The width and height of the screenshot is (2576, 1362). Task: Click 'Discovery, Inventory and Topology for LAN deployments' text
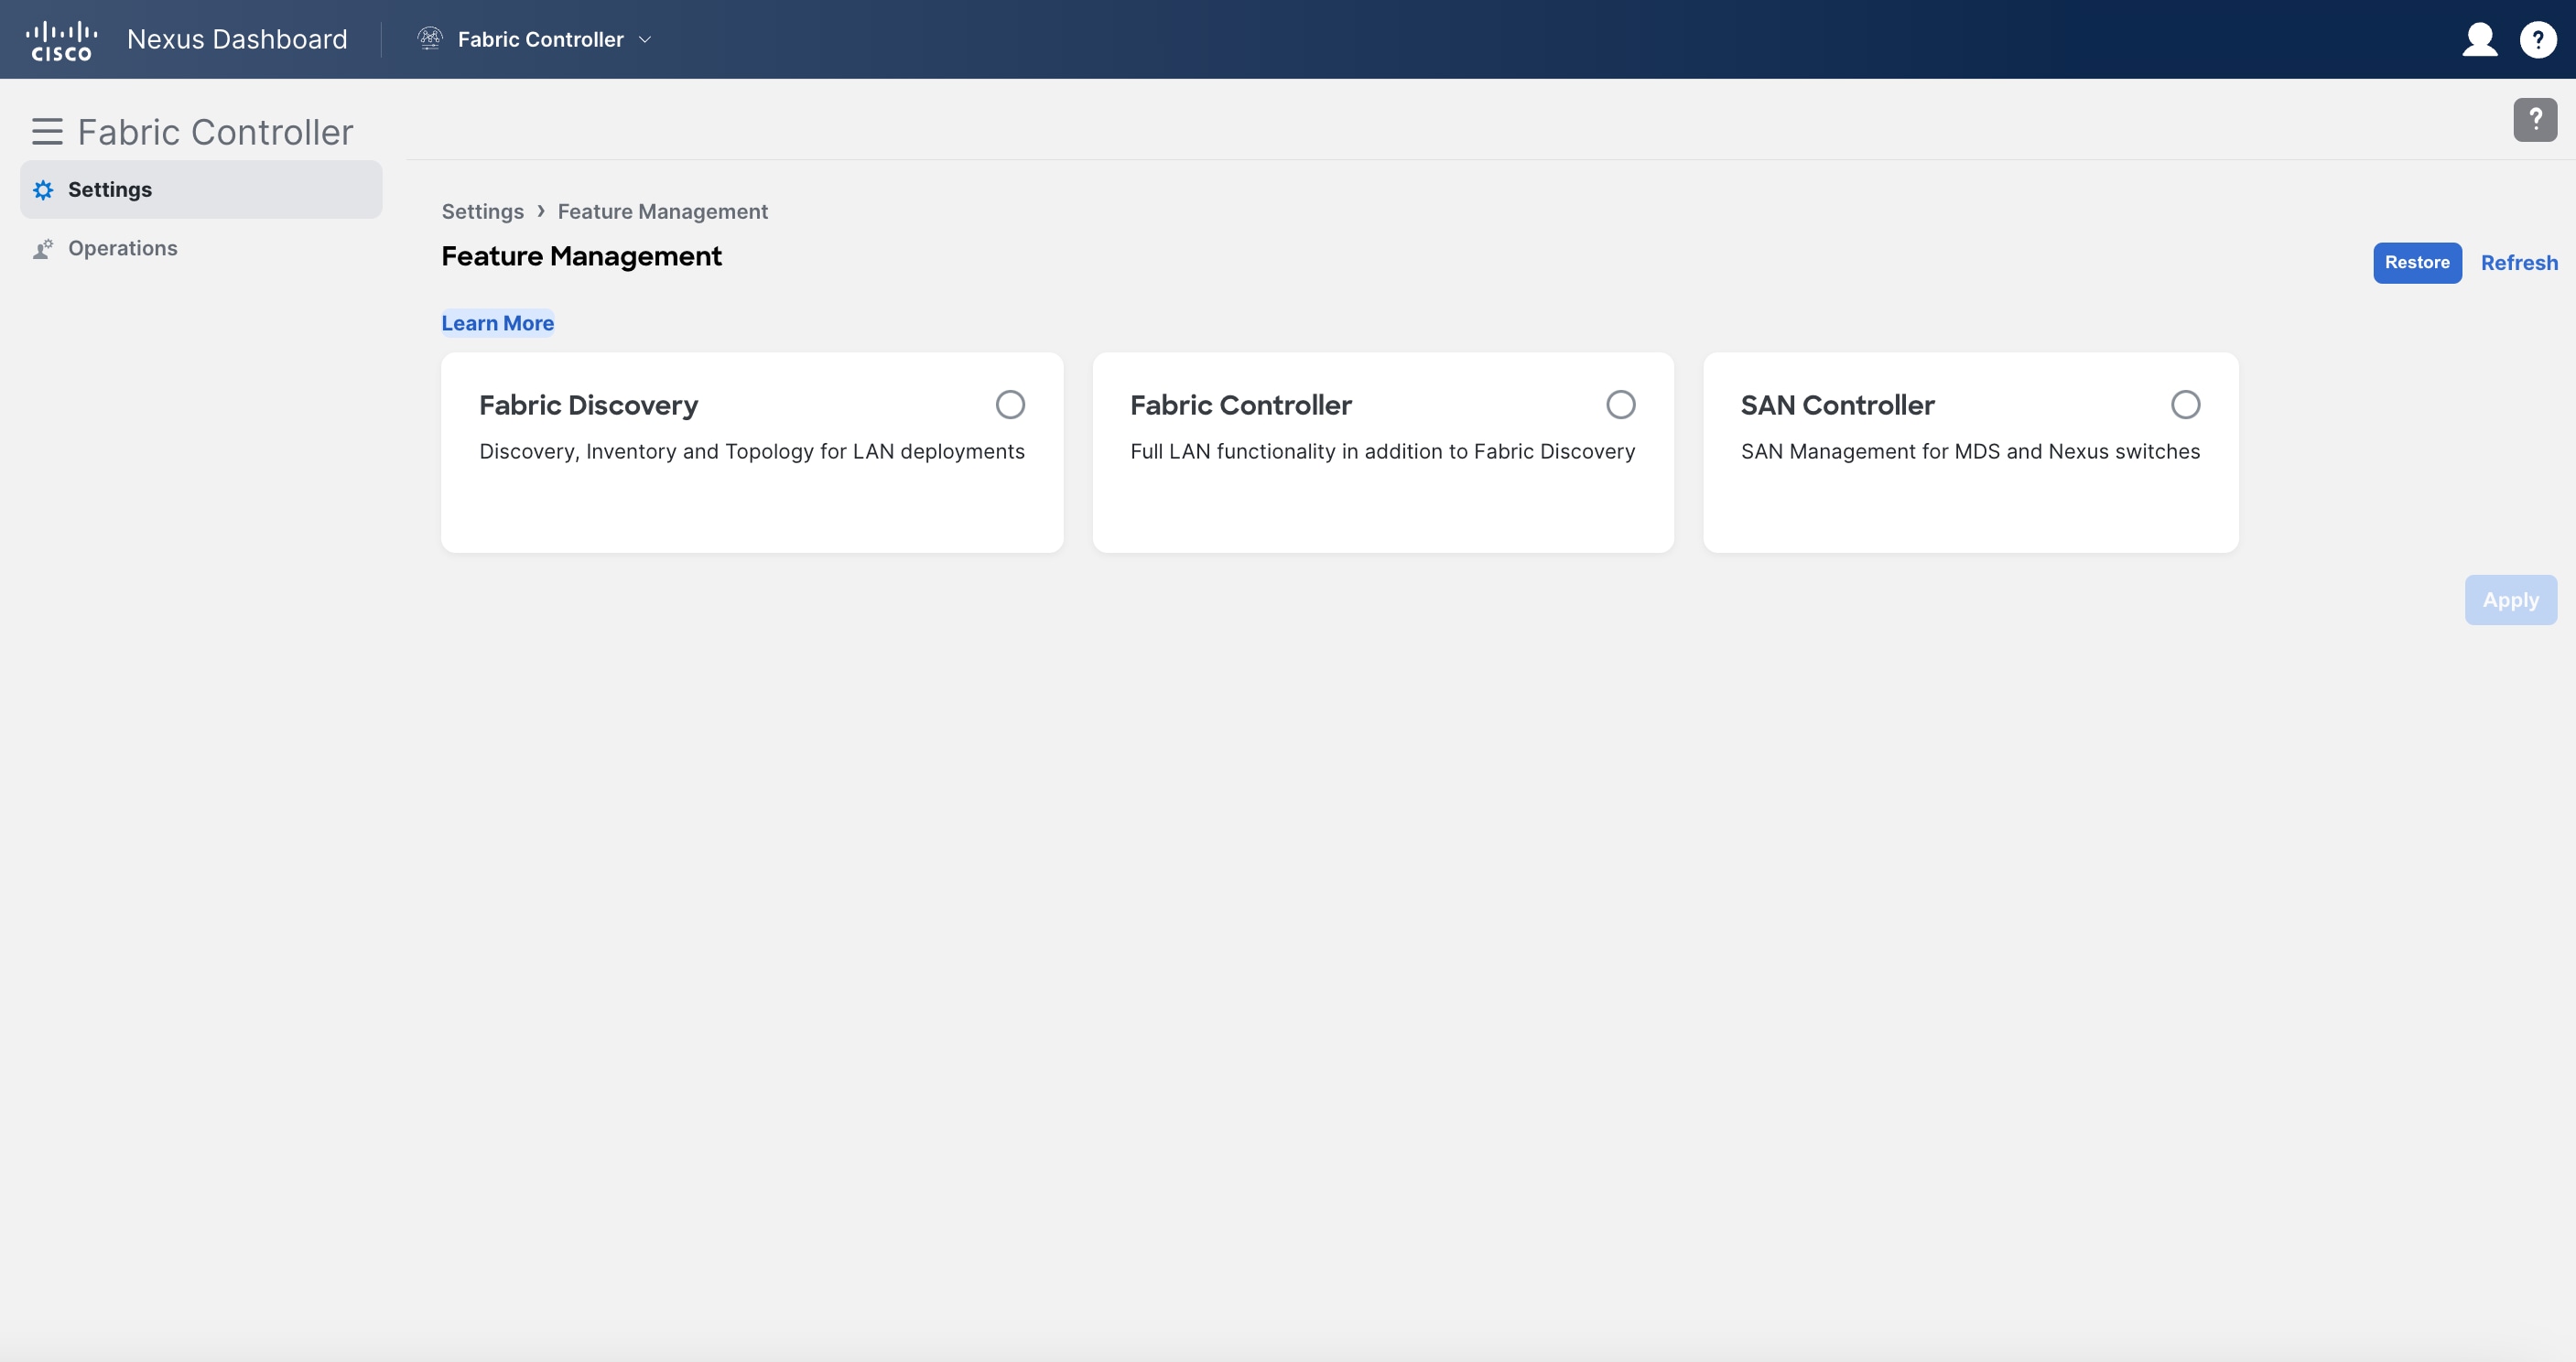coord(751,451)
